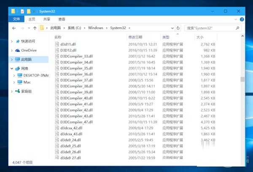Select the file name D3DCompiler_42.dll
The width and height of the screenshot is (253, 172).
pyautogui.click(x=76, y=110)
